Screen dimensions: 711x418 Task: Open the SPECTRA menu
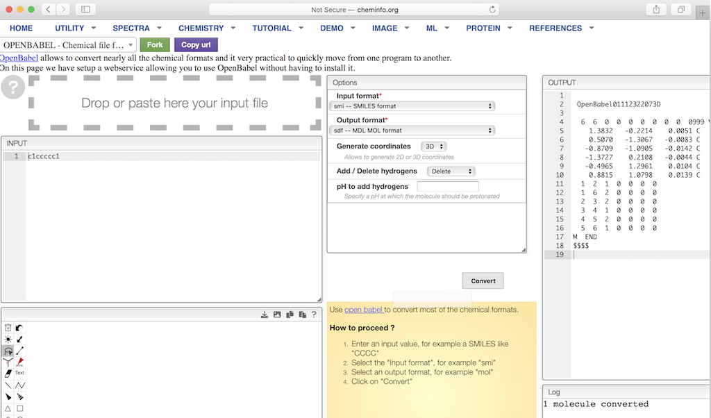coord(131,28)
